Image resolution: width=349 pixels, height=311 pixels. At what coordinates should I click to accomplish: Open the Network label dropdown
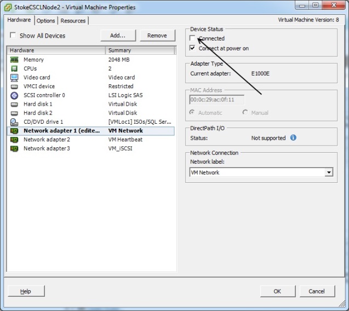pos(329,172)
